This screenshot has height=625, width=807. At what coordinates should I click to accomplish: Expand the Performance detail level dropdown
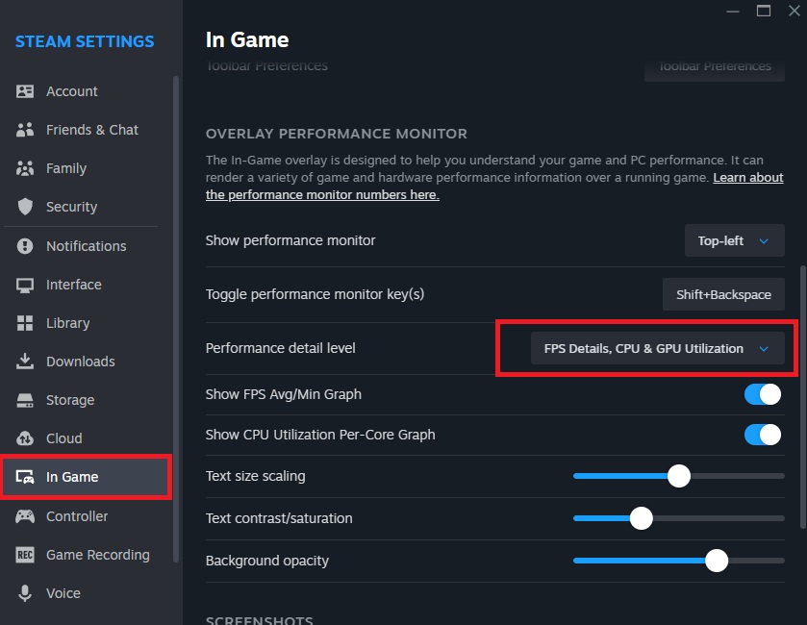tap(657, 348)
